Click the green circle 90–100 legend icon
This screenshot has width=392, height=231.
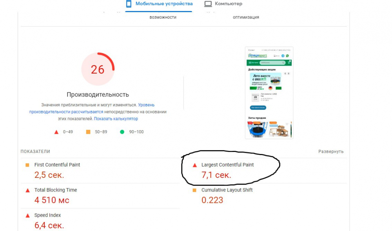point(122,132)
